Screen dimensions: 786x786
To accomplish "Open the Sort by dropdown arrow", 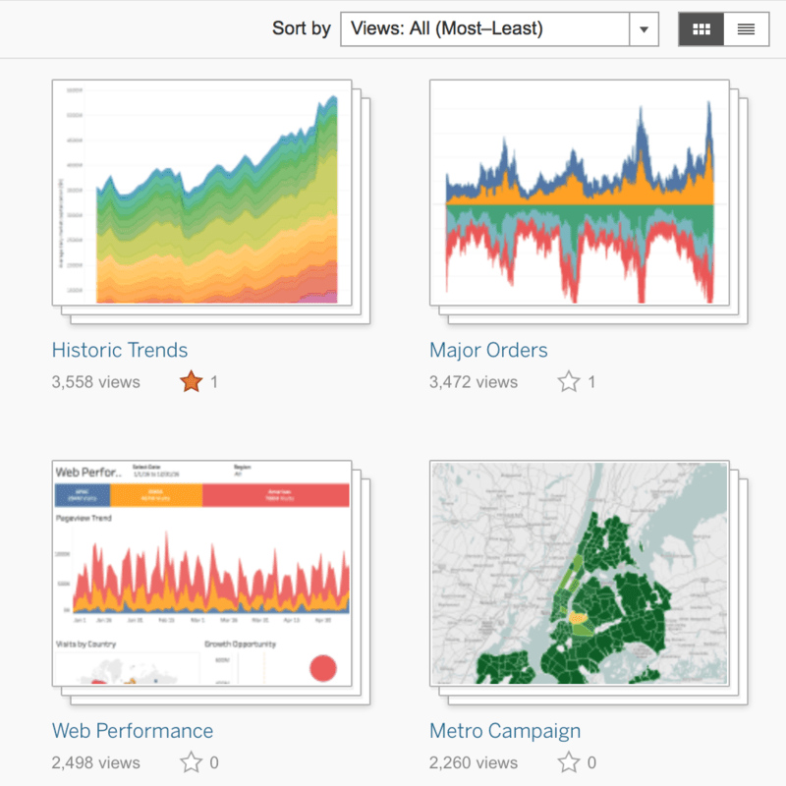I will pyautogui.click(x=644, y=29).
